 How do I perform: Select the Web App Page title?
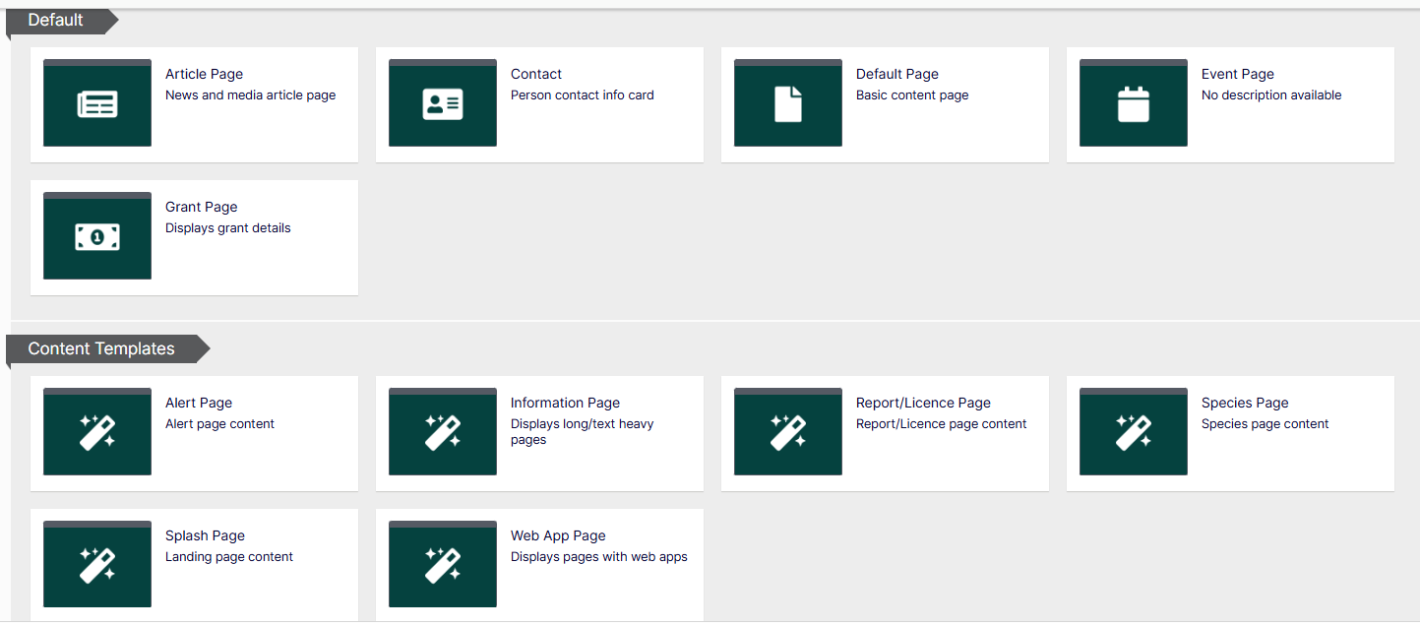pos(558,535)
